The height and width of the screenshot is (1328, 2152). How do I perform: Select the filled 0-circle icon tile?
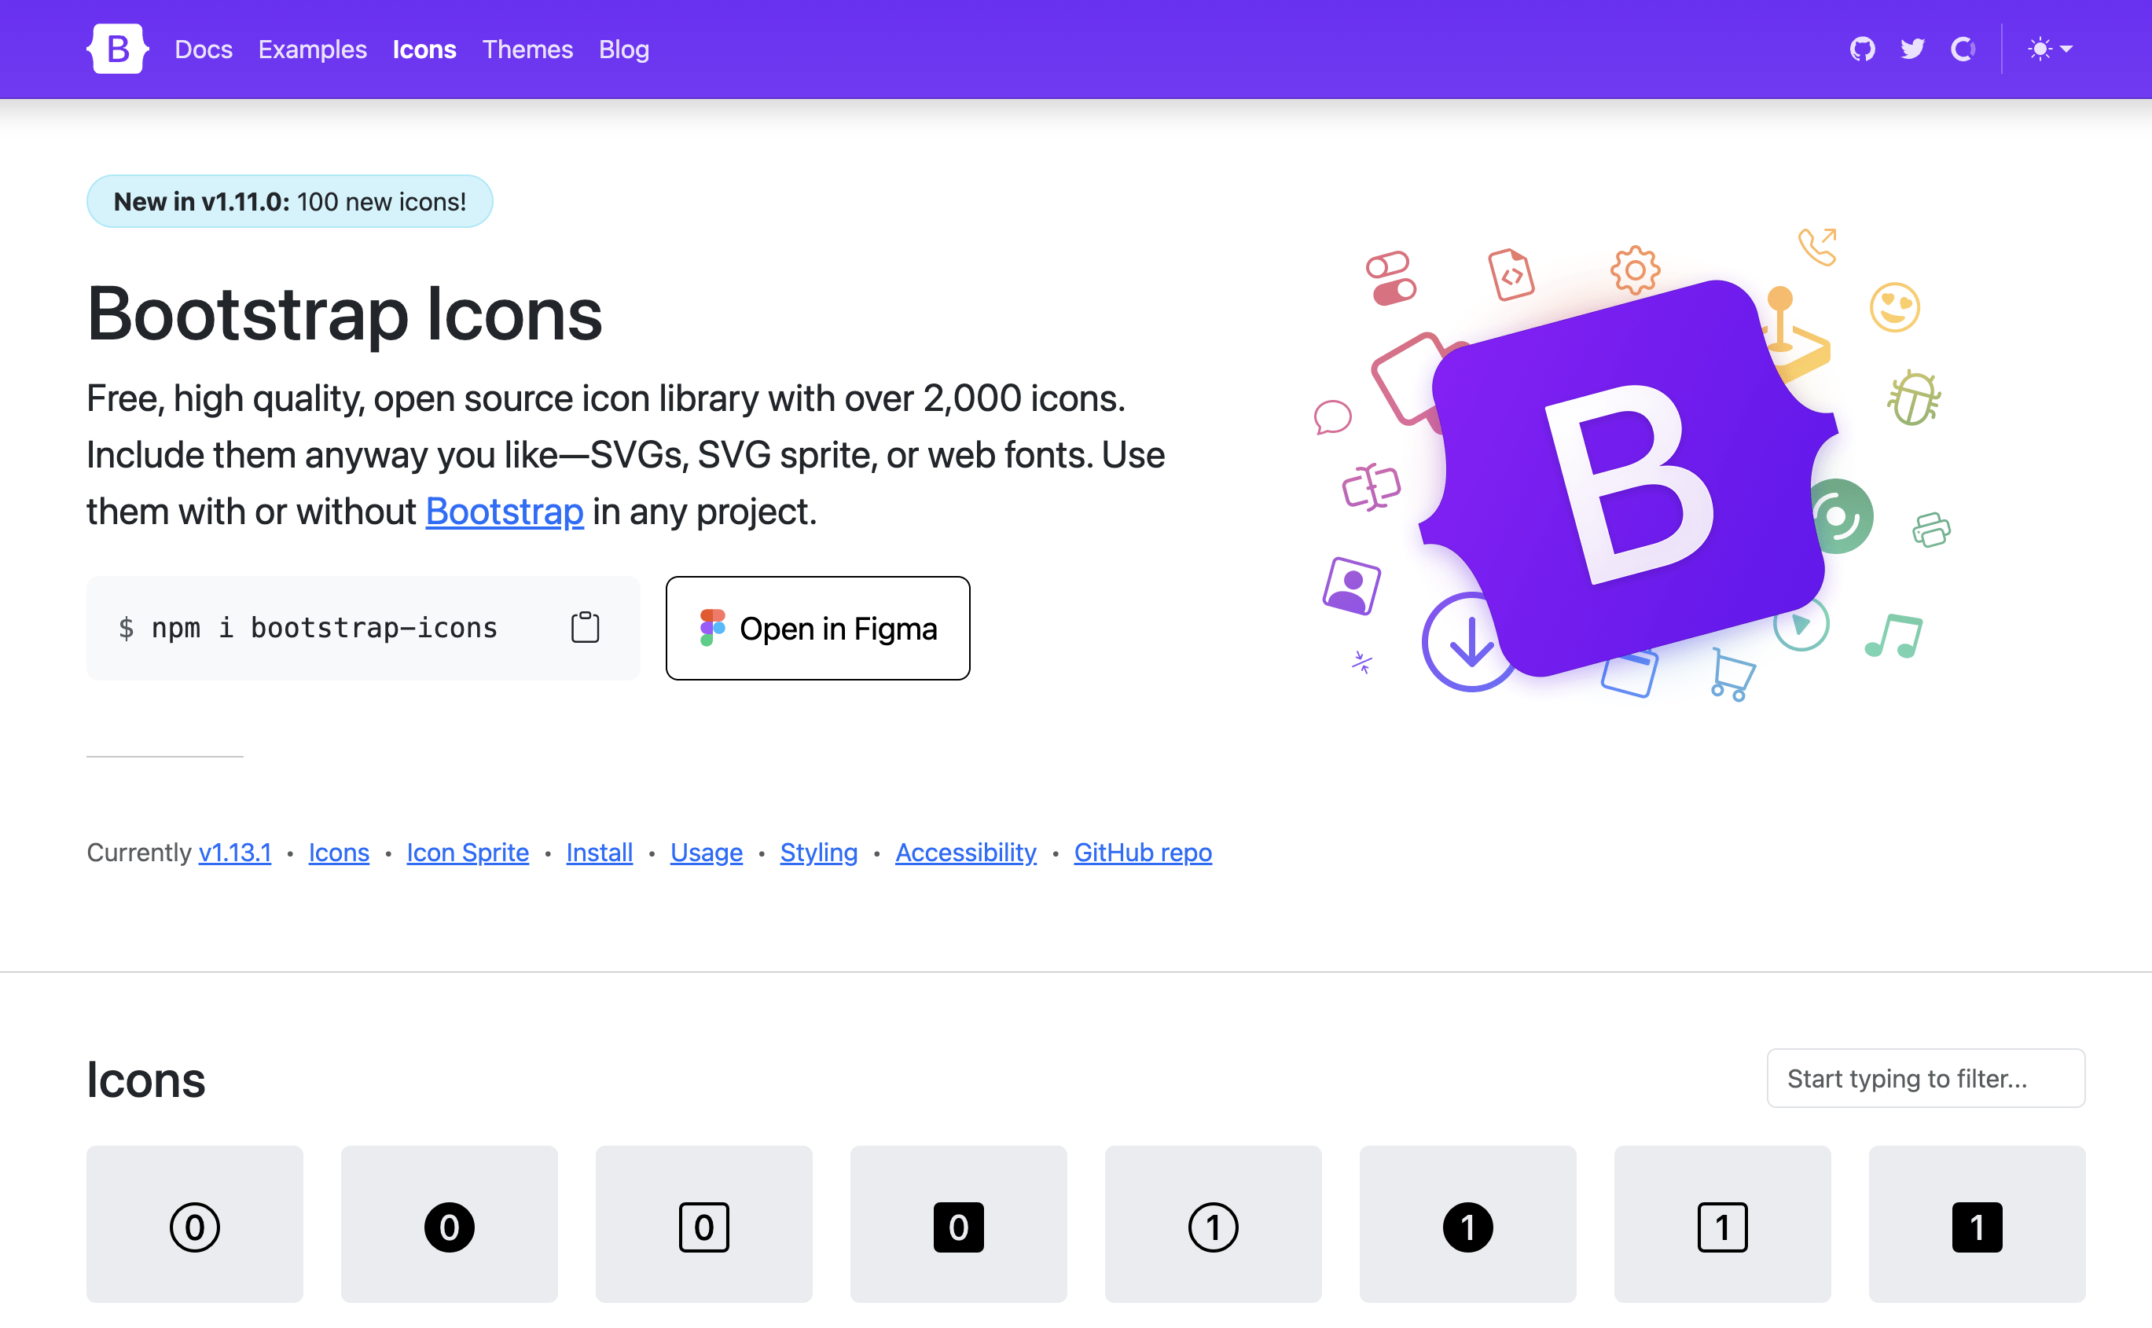tap(449, 1224)
